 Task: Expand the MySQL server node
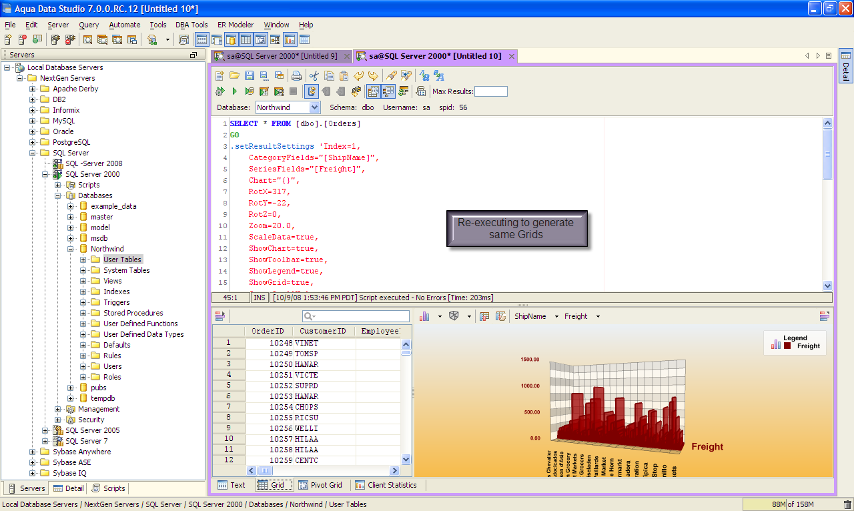pos(33,121)
